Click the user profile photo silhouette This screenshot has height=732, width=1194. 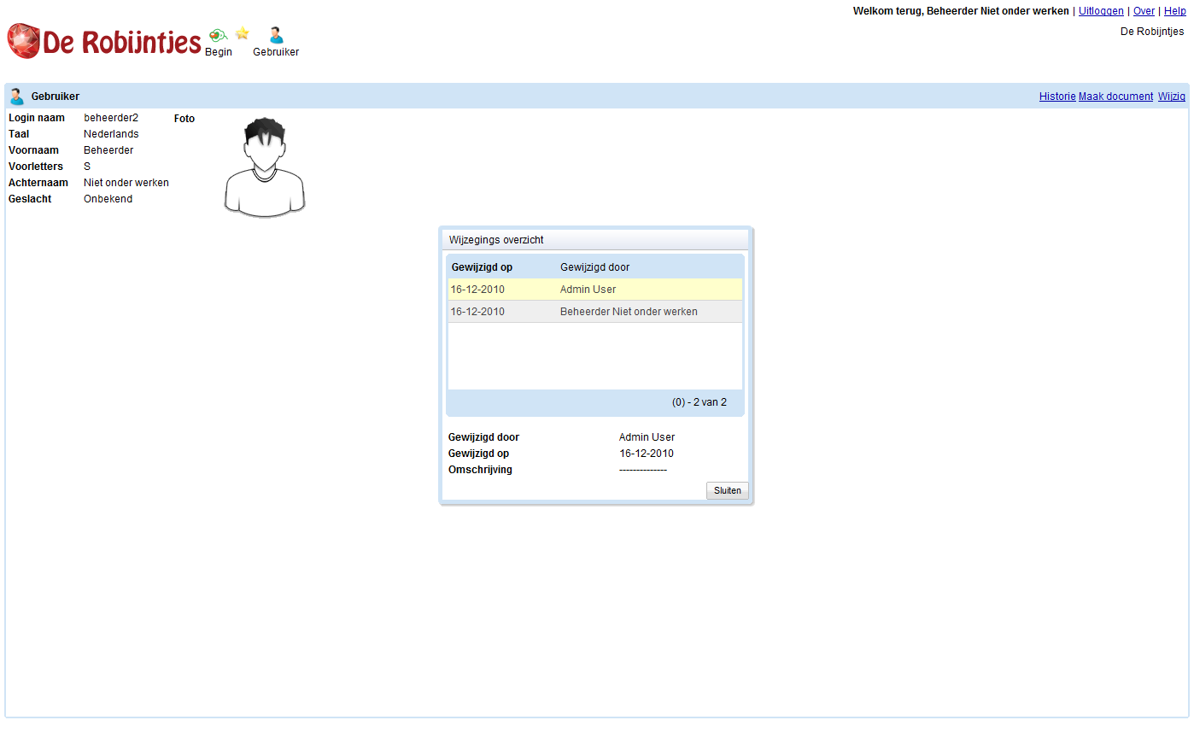(x=265, y=167)
